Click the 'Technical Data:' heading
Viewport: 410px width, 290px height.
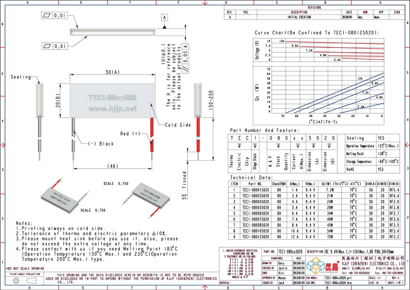coord(251,178)
